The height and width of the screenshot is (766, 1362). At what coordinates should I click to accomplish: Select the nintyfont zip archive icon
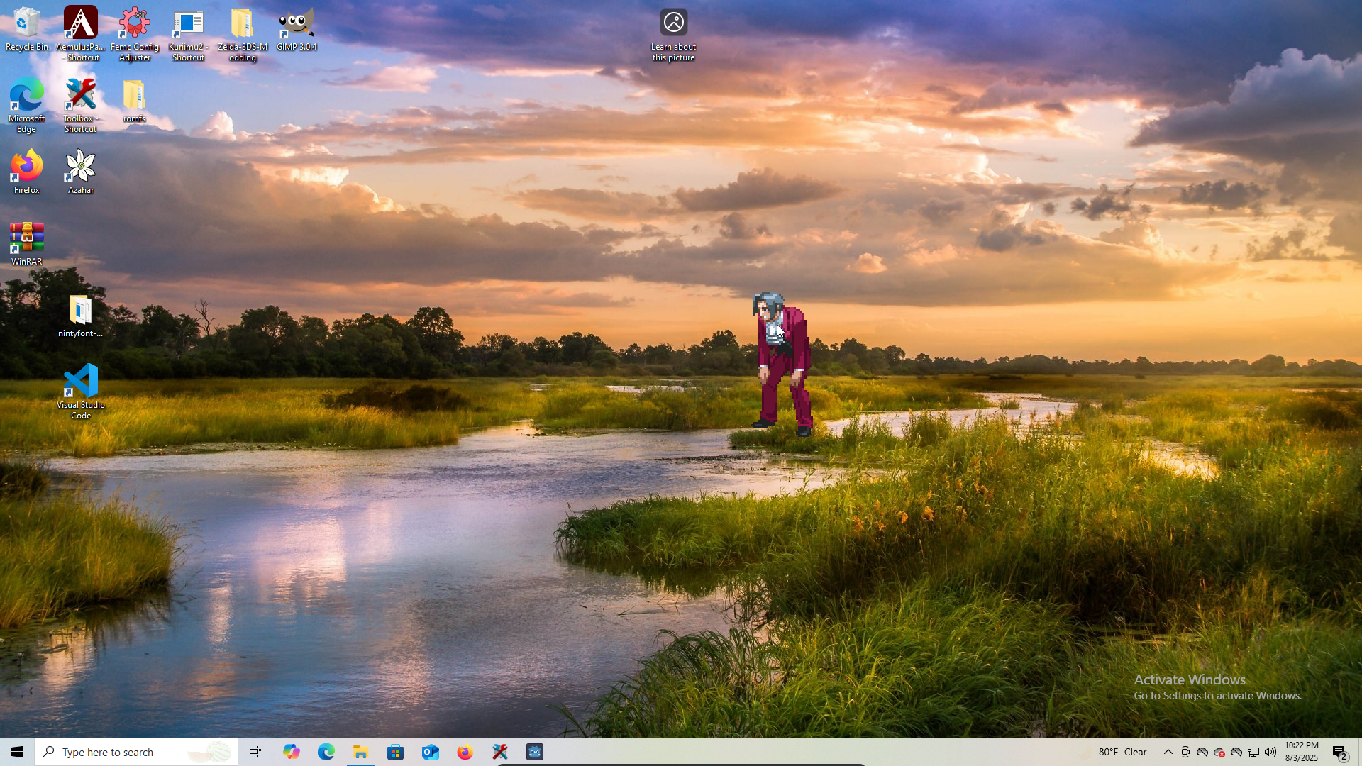pyautogui.click(x=81, y=316)
